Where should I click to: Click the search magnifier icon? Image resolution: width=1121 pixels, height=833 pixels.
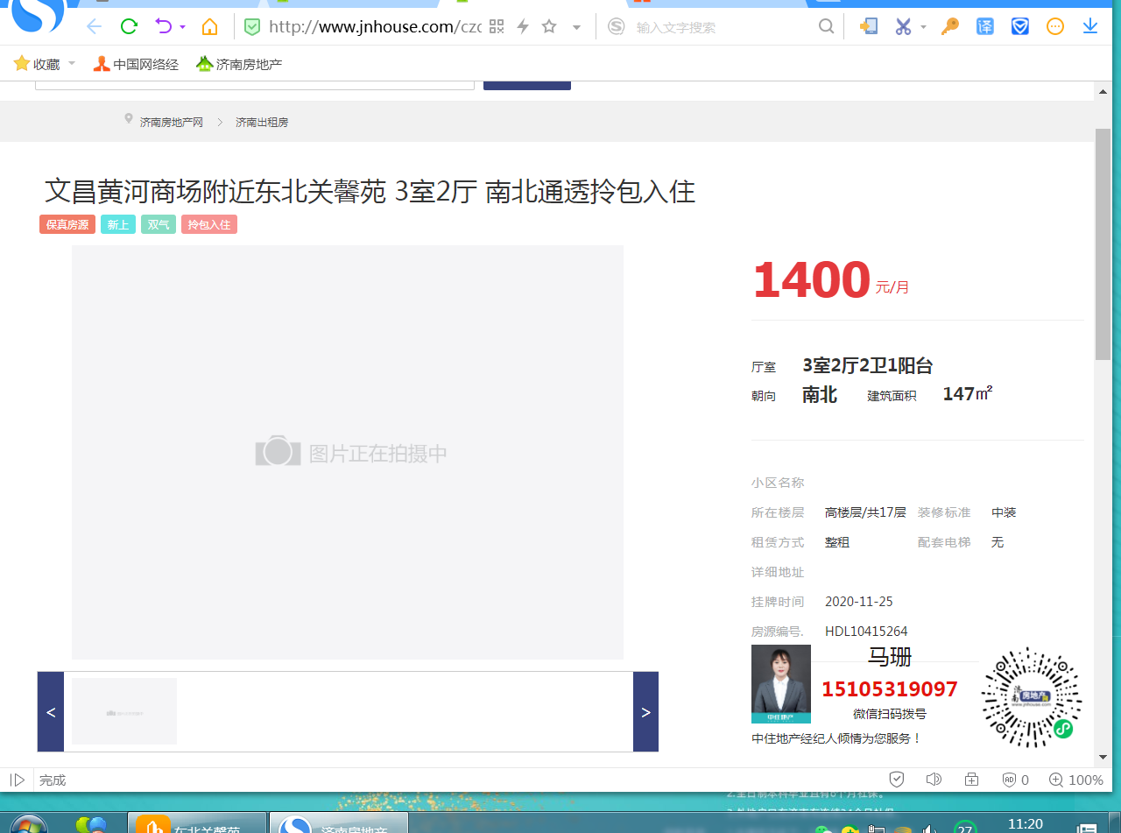click(x=826, y=26)
